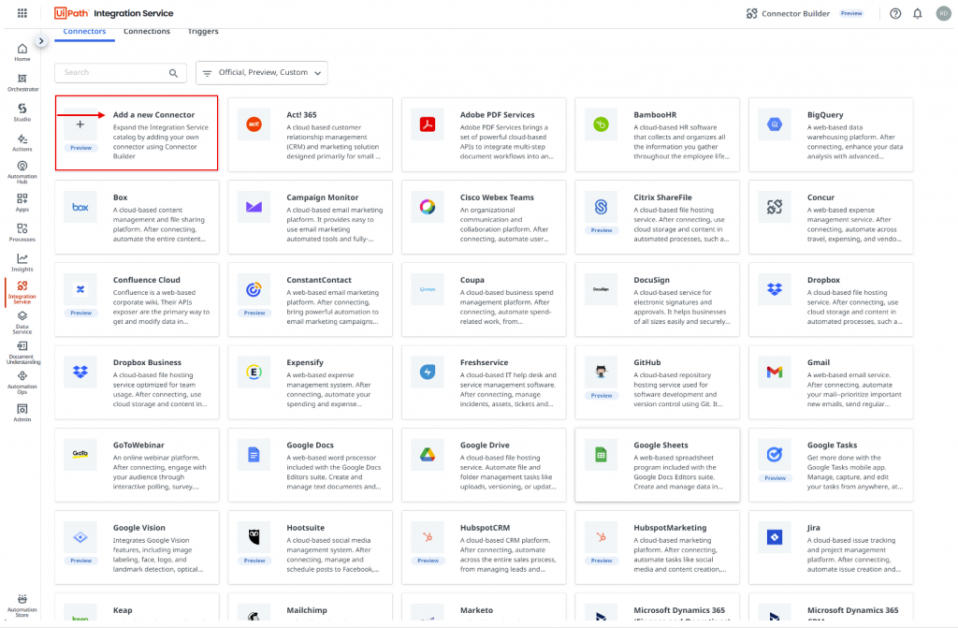Open the app launcher grid icon
This screenshot has height=628, width=958.
point(22,13)
